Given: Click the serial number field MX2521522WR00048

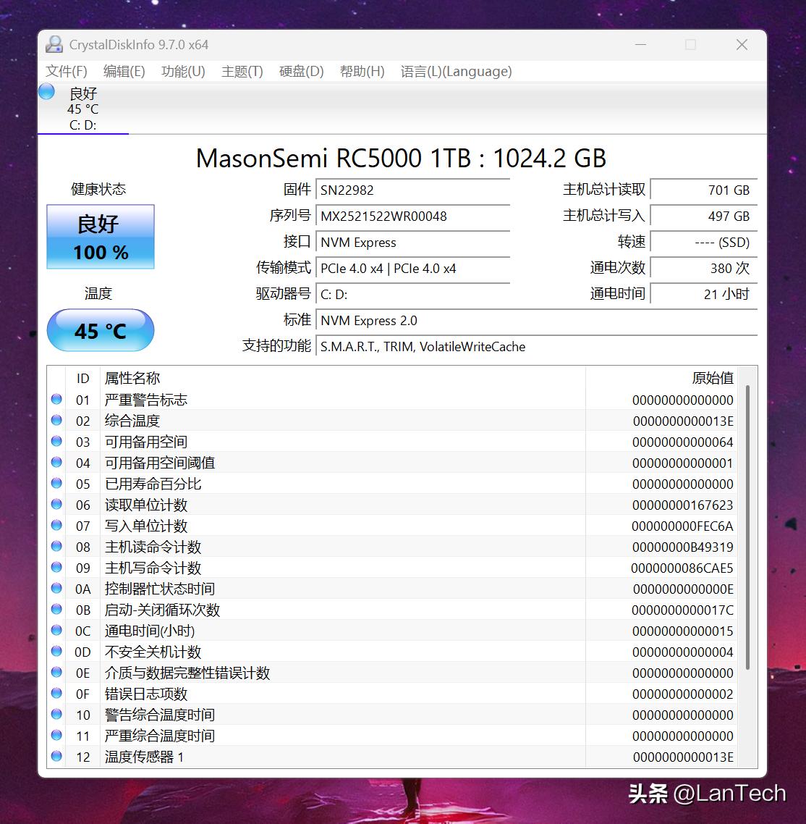Looking at the screenshot, I should (412, 216).
